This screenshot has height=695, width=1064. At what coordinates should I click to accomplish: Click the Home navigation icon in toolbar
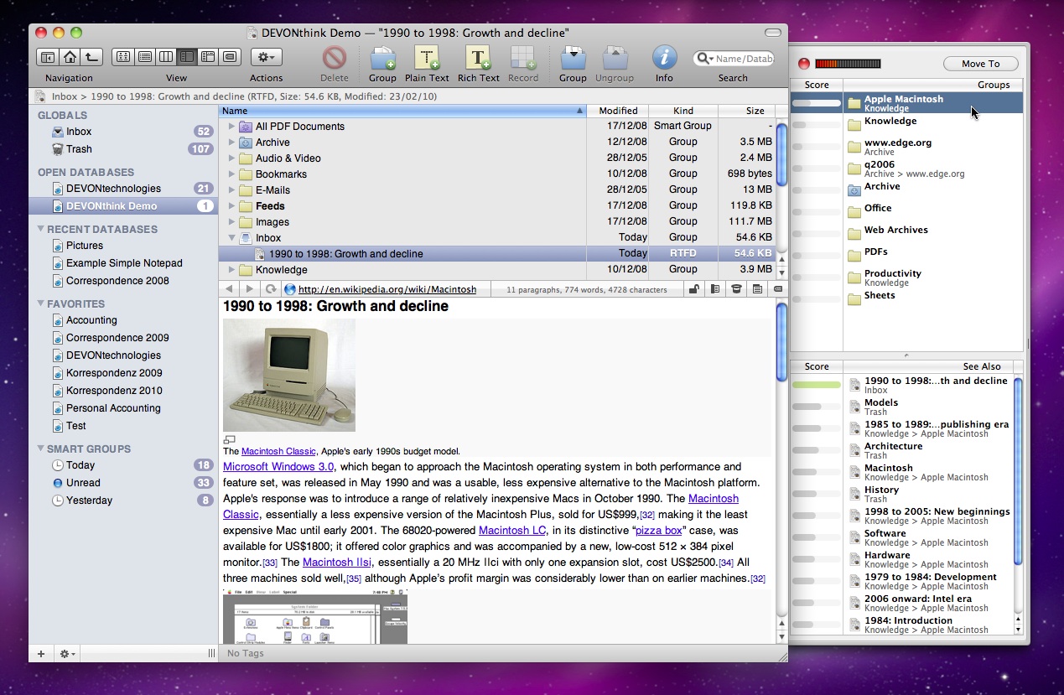coord(70,57)
